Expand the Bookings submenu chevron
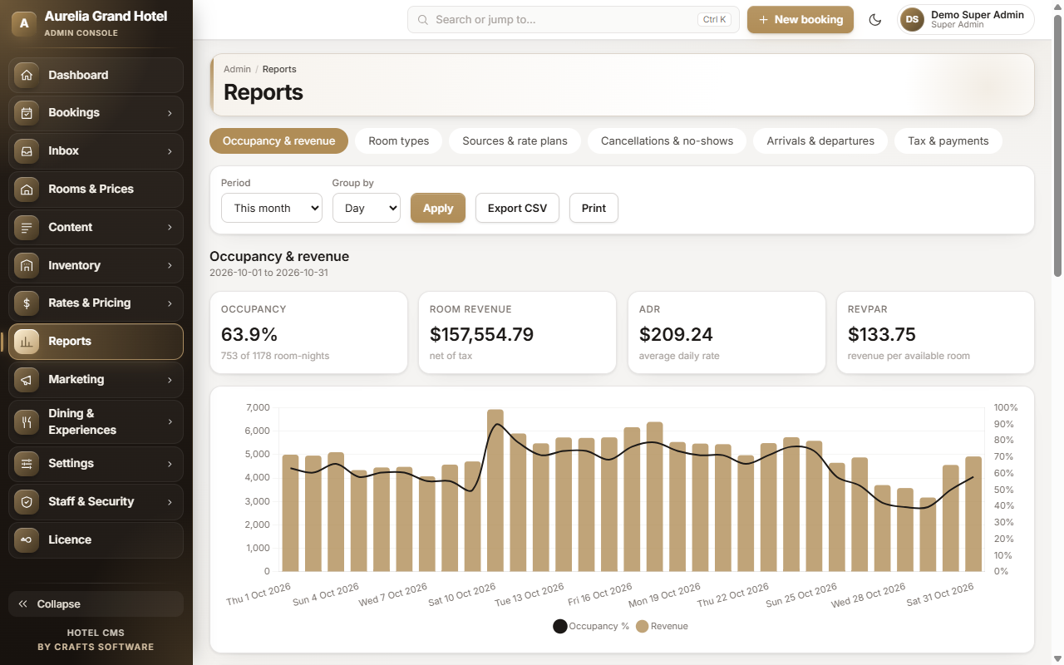Viewport: 1064px width, 665px height. (170, 113)
